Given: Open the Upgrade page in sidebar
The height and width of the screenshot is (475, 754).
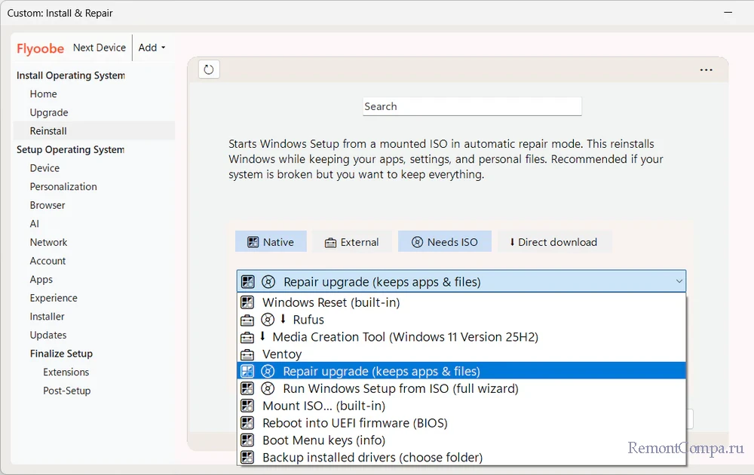Looking at the screenshot, I should click(49, 112).
